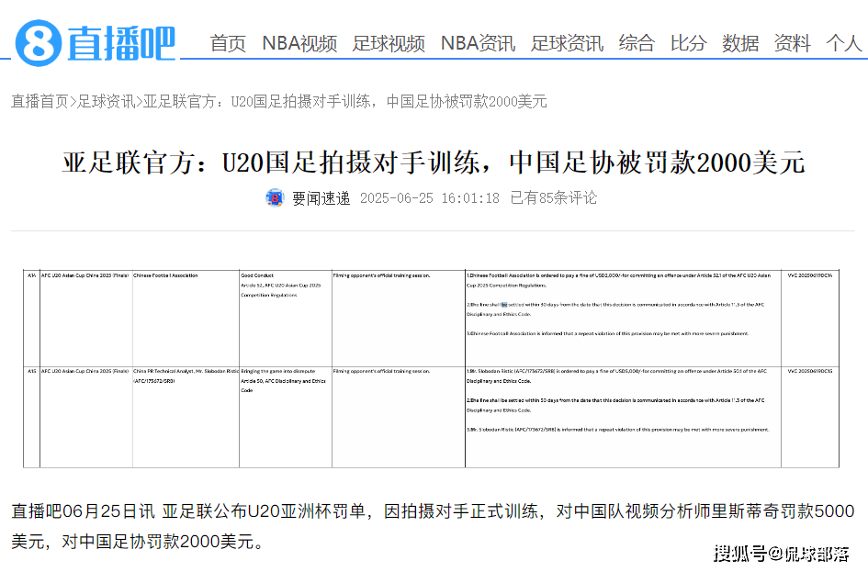The image size is (868, 572).
Task: Open the 已有85条评论 comments link
Action: coord(554,198)
